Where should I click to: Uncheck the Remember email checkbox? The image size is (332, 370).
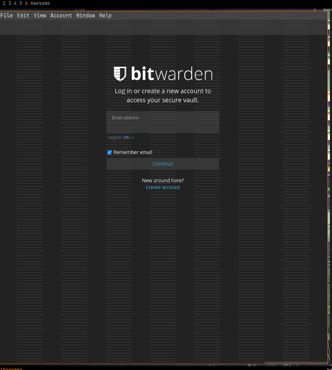coord(110,152)
